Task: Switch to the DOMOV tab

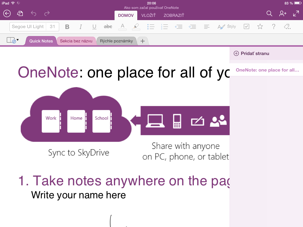Action: pos(126,15)
